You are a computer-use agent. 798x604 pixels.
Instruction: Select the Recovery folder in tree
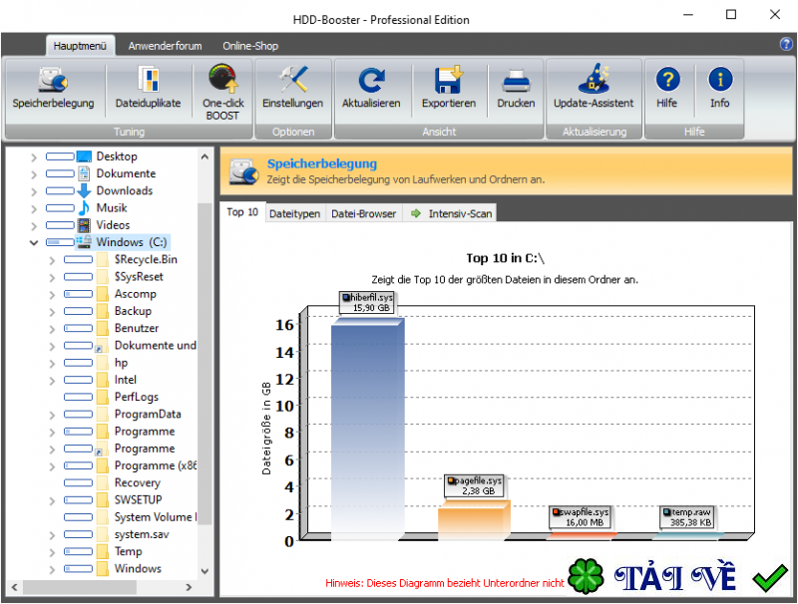pos(137,482)
